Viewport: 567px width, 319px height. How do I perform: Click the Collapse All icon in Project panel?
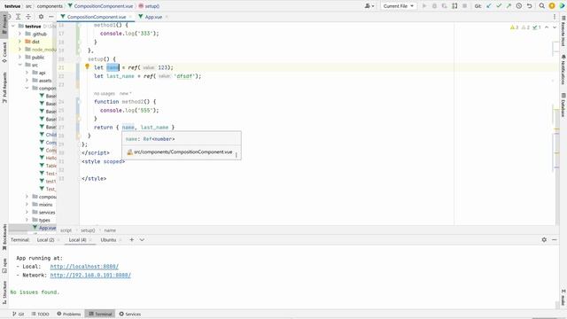(28, 17)
